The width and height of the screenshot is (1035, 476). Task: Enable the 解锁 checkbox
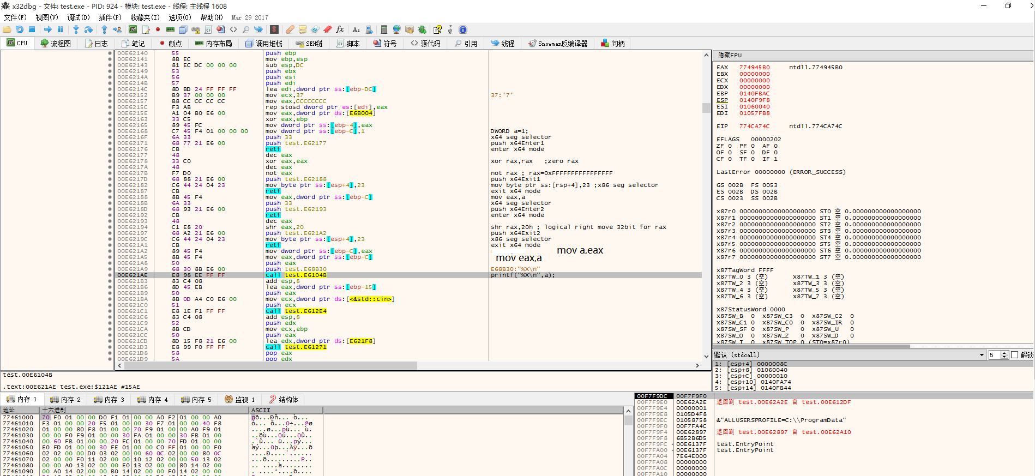tap(1015, 355)
